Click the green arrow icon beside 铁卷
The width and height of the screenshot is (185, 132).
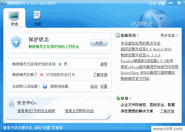coord(118,98)
